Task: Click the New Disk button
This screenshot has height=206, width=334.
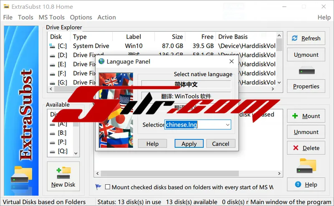Action: click(63, 176)
